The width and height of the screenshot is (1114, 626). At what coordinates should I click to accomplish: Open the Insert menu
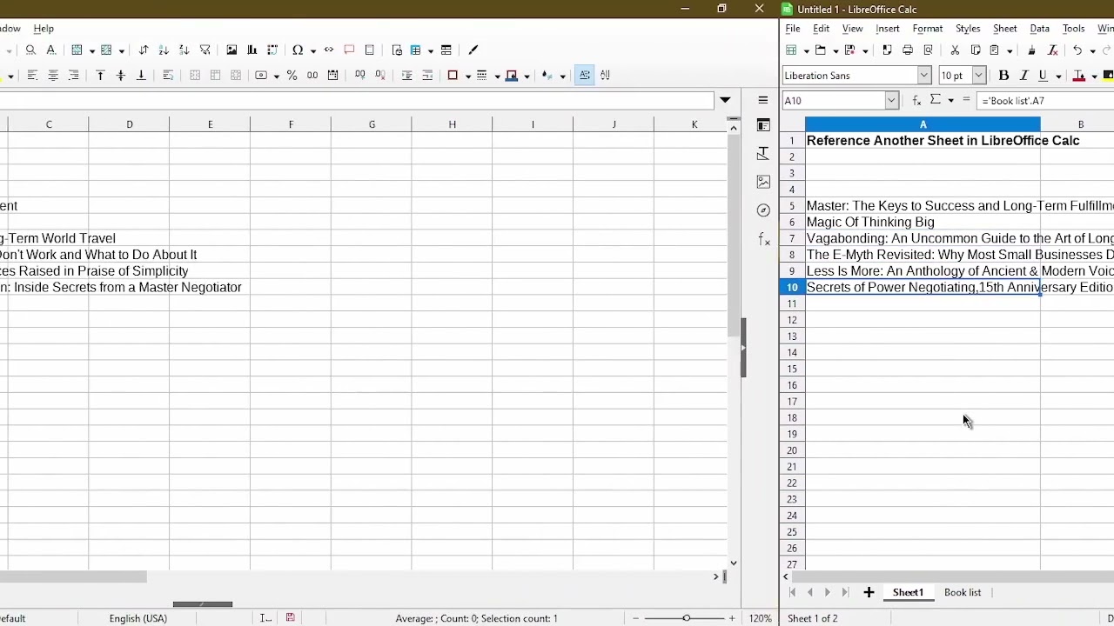pyautogui.click(x=888, y=29)
